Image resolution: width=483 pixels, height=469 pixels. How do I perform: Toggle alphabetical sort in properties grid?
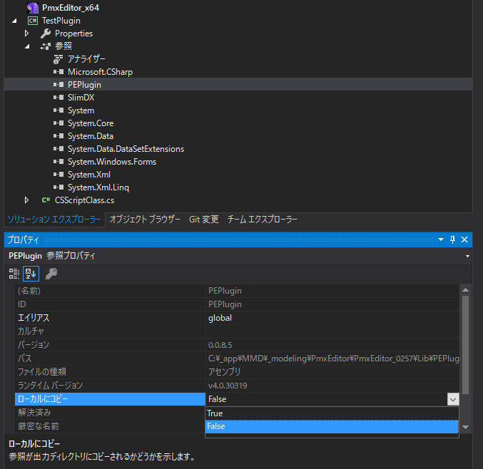pos(31,274)
